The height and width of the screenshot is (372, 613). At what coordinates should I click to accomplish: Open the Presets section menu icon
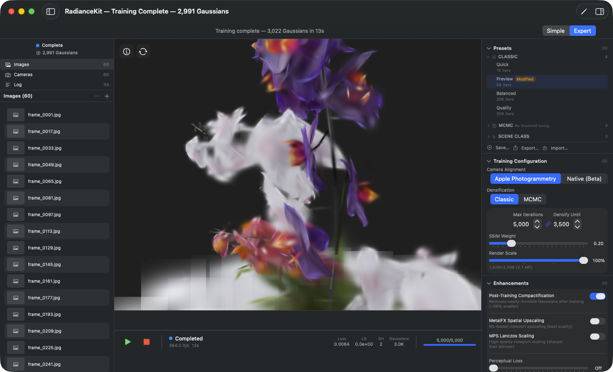pyautogui.click(x=604, y=48)
